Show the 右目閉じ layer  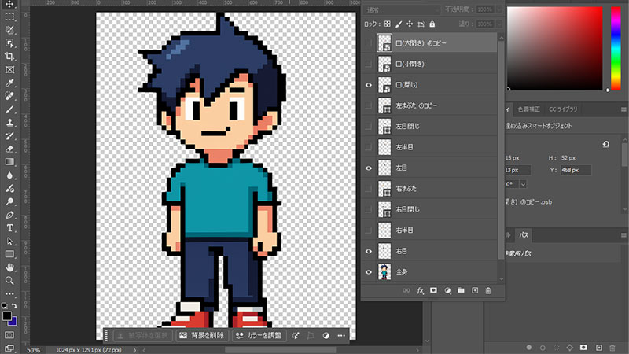click(x=368, y=209)
